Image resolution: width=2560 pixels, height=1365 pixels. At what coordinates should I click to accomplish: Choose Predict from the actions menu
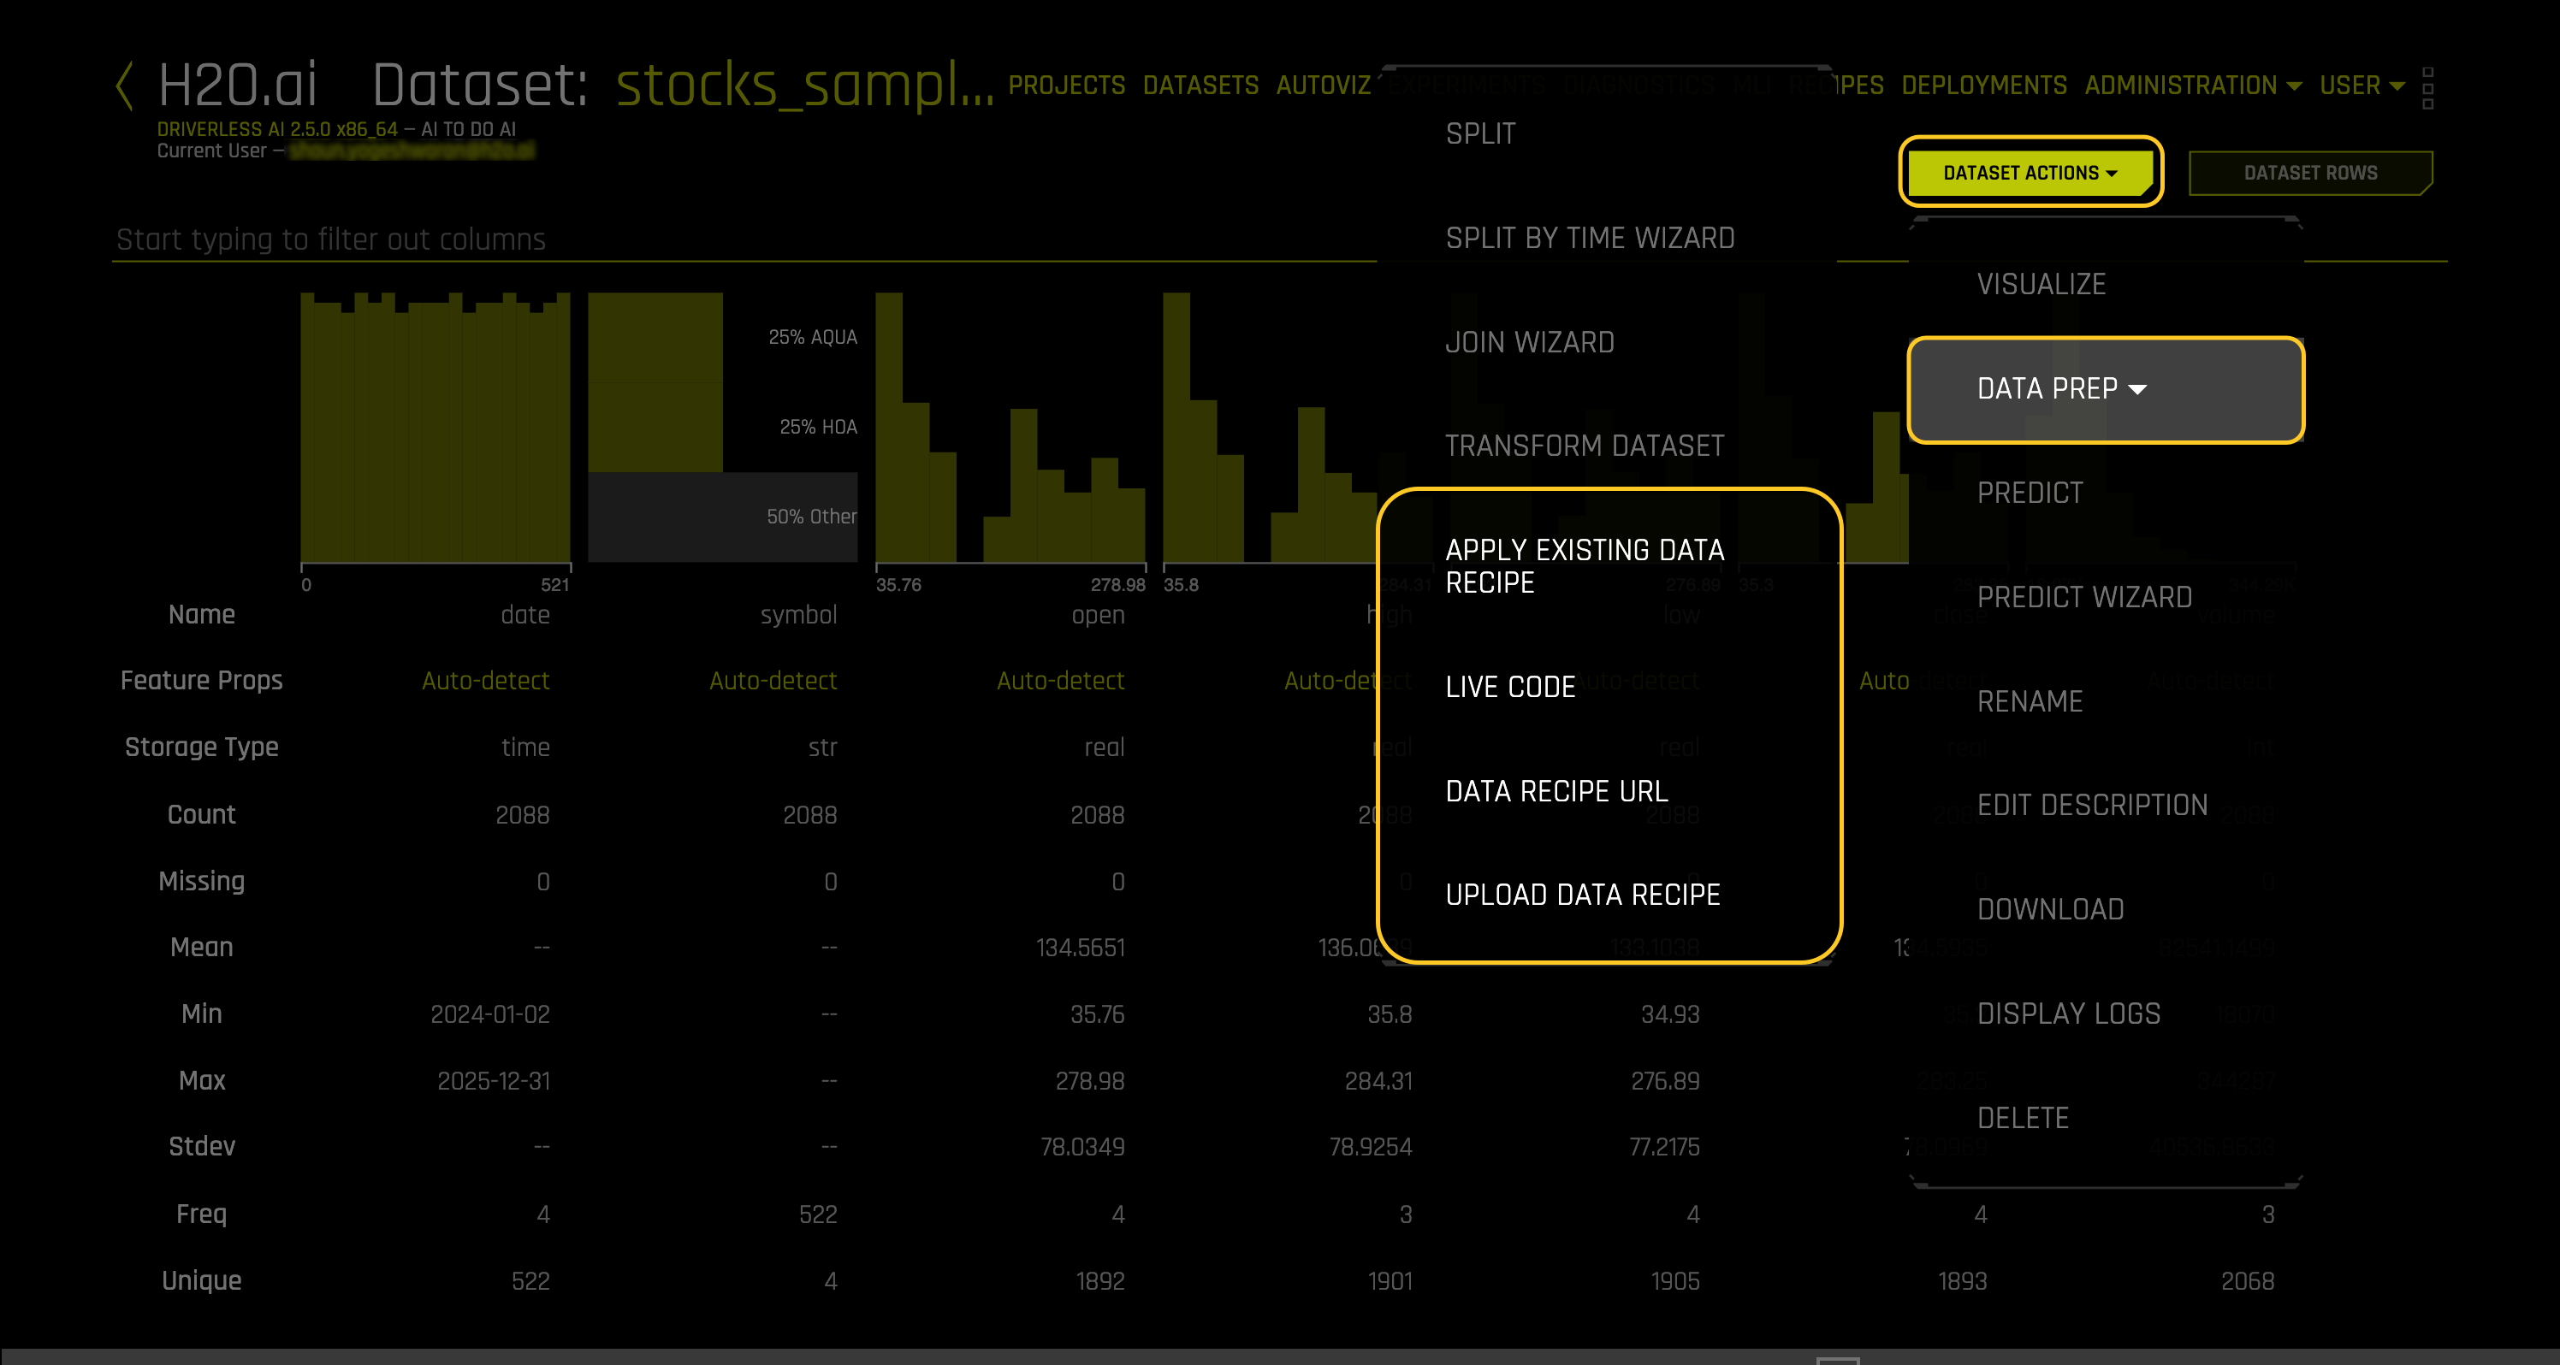click(2030, 493)
